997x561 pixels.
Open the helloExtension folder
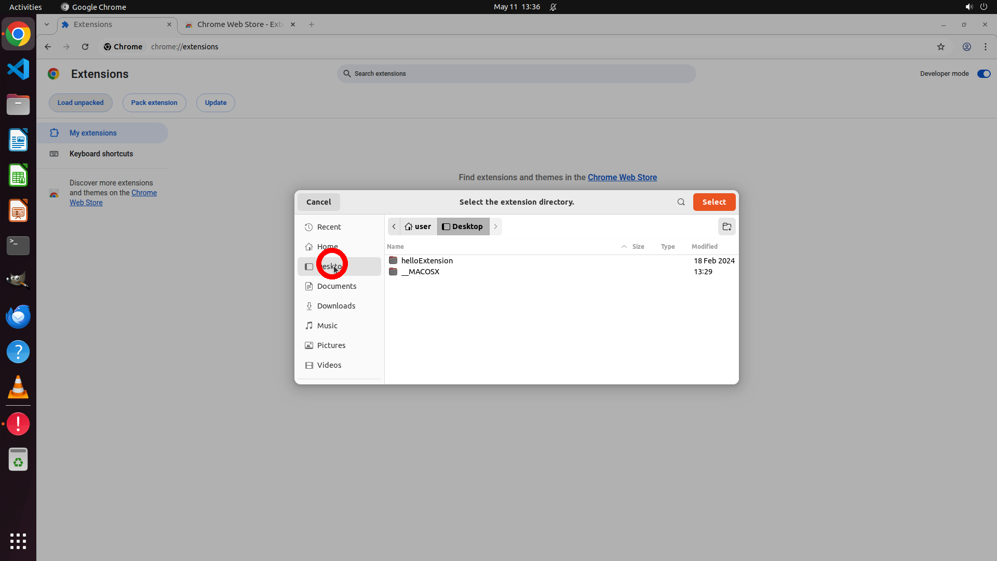426,261
